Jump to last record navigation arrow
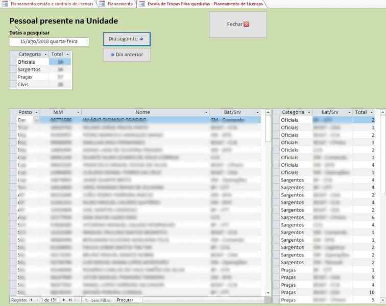Image resolution: width=386 pixels, height=306 pixels. (x=70, y=300)
